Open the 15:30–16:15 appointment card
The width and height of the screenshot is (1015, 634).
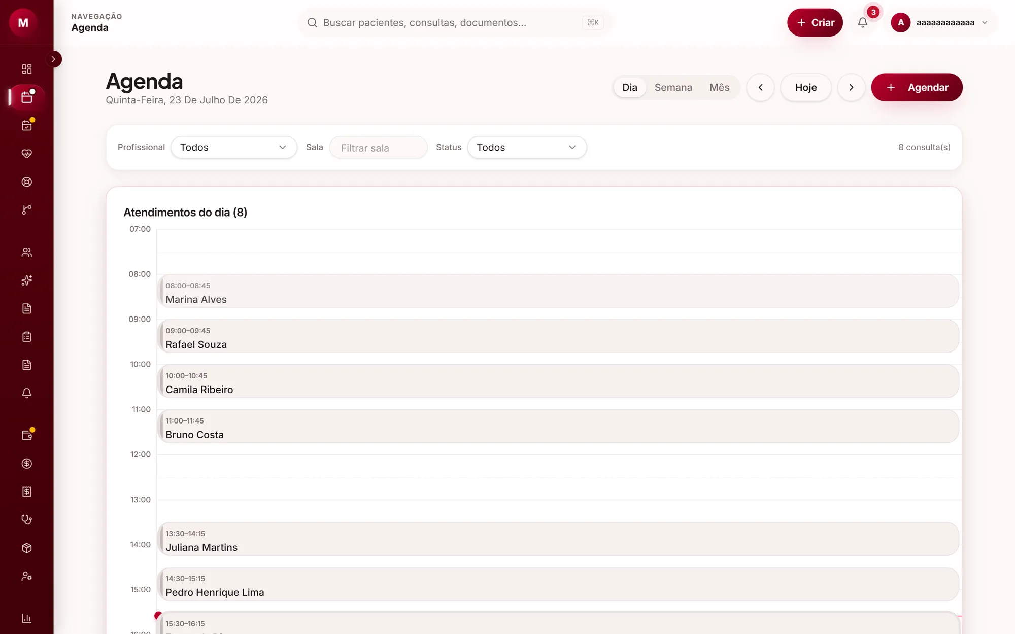pos(558,623)
